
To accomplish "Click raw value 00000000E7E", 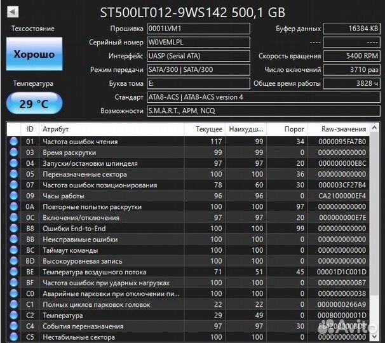I will coord(342,217).
